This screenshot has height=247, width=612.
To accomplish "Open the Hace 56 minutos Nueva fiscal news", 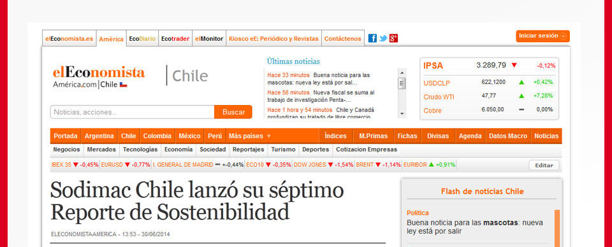I will click(321, 96).
